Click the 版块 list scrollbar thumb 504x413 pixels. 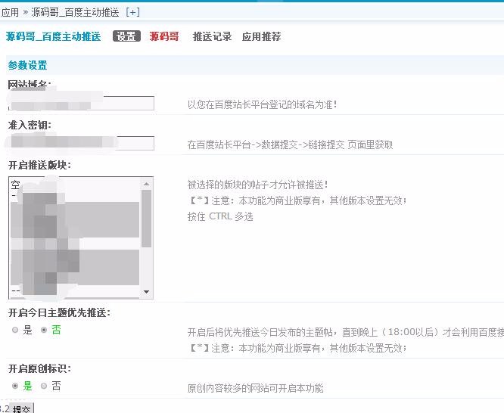(147, 219)
